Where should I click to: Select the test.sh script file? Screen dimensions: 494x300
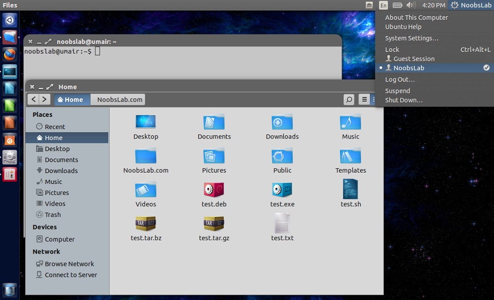[x=350, y=190]
